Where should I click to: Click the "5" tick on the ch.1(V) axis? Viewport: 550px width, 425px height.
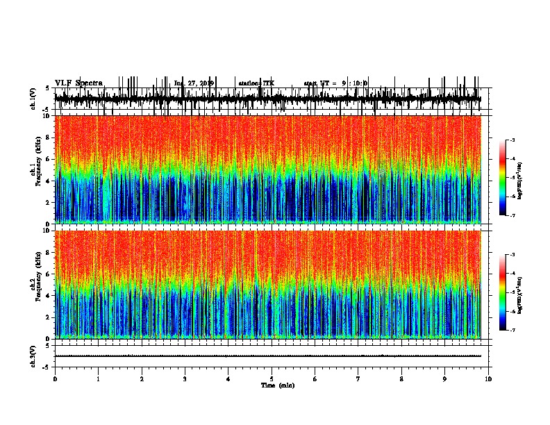[48, 88]
